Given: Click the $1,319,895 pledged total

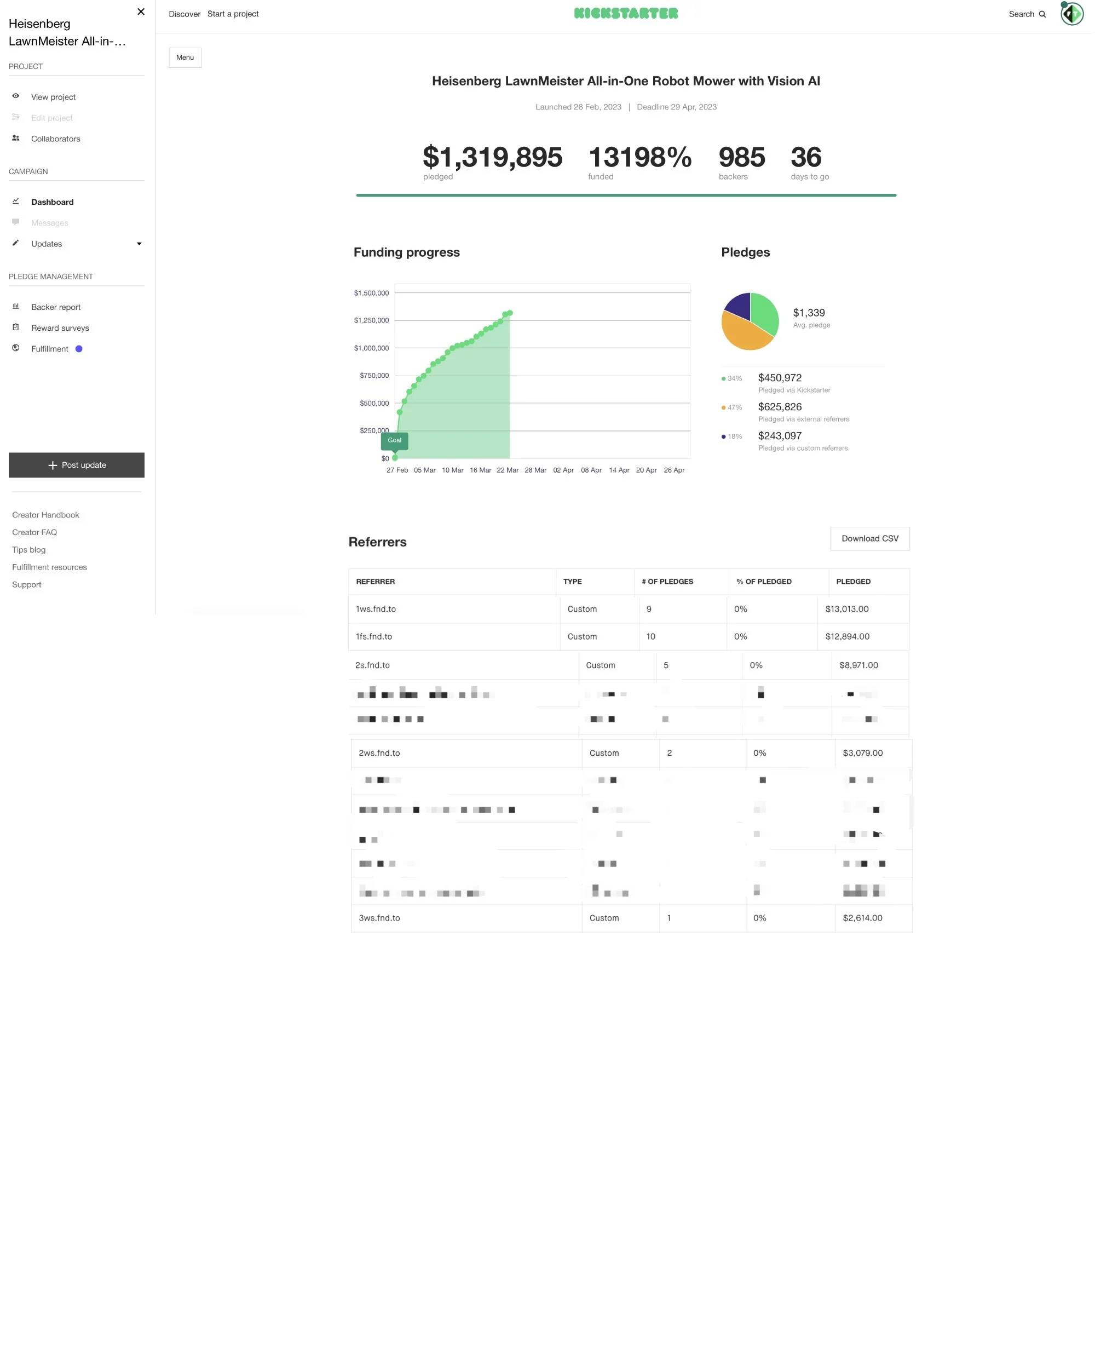Looking at the screenshot, I should [x=492, y=157].
